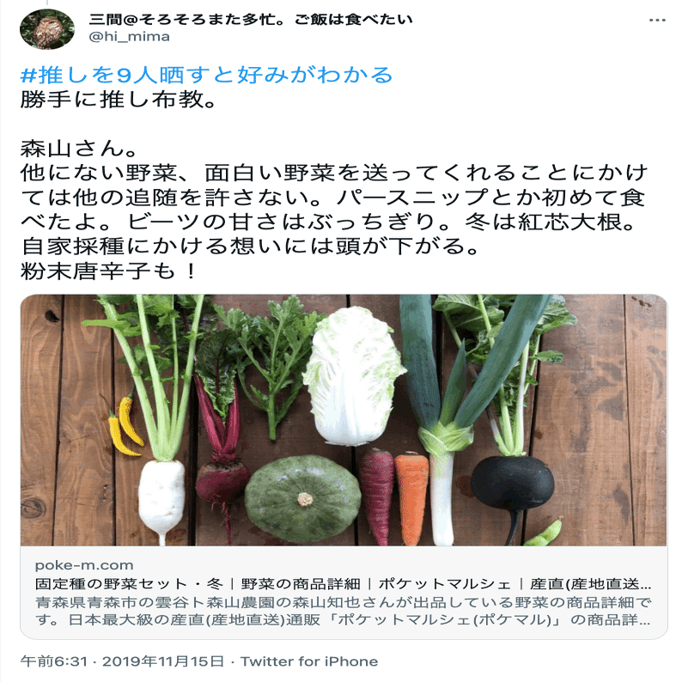Image resolution: width=682 pixels, height=682 pixels.
Task: Click the card description about 森山農園
Action: (343, 611)
